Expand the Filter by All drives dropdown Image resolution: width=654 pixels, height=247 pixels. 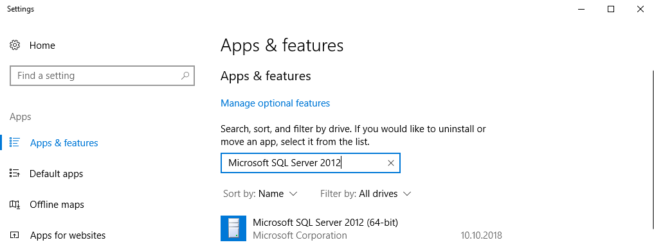[366, 194]
